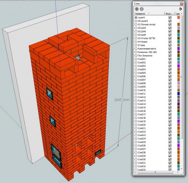Select the 2435,2mm dimension label
The image size is (188, 183).
click(122, 100)
